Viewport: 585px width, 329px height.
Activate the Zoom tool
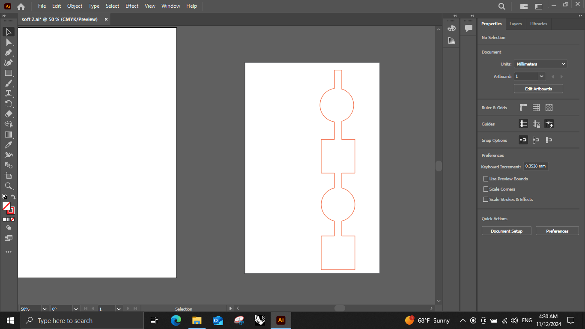9,186
